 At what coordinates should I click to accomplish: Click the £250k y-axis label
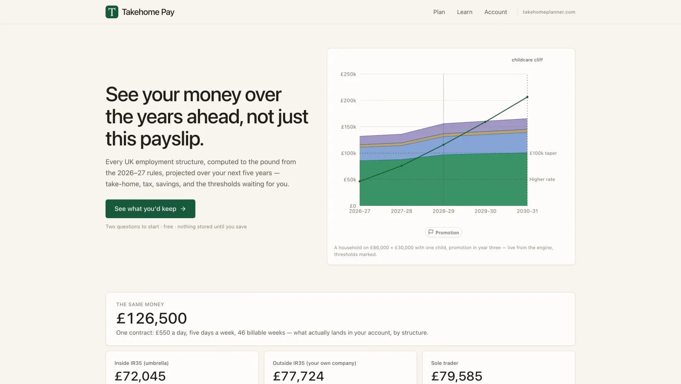[x=348, y=74]
